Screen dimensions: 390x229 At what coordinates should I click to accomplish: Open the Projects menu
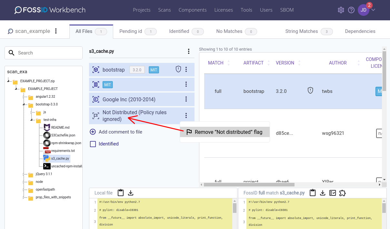142,10
